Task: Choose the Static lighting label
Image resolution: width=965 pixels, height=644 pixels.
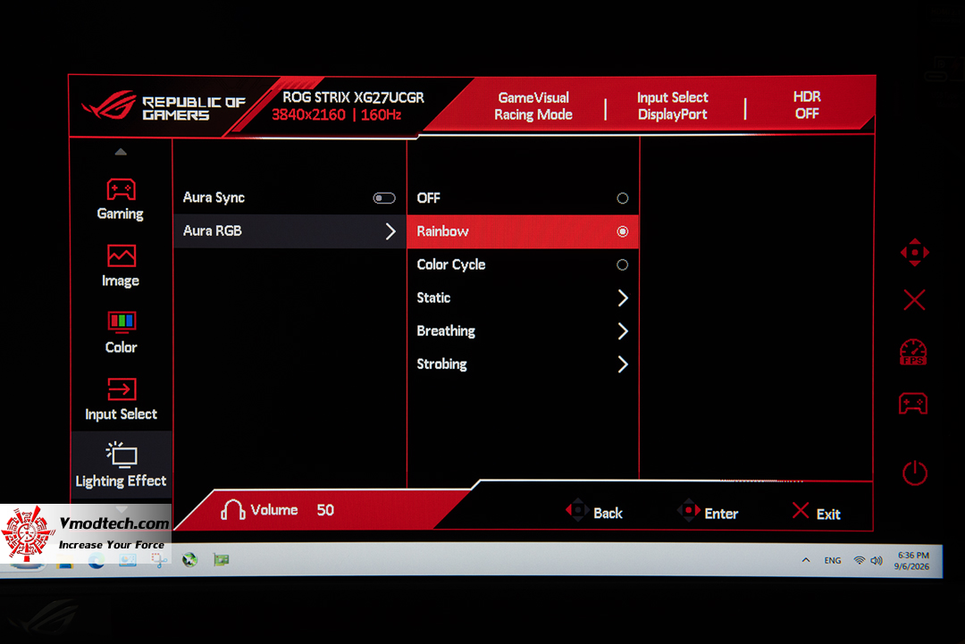Action: [x=433, y=297]
